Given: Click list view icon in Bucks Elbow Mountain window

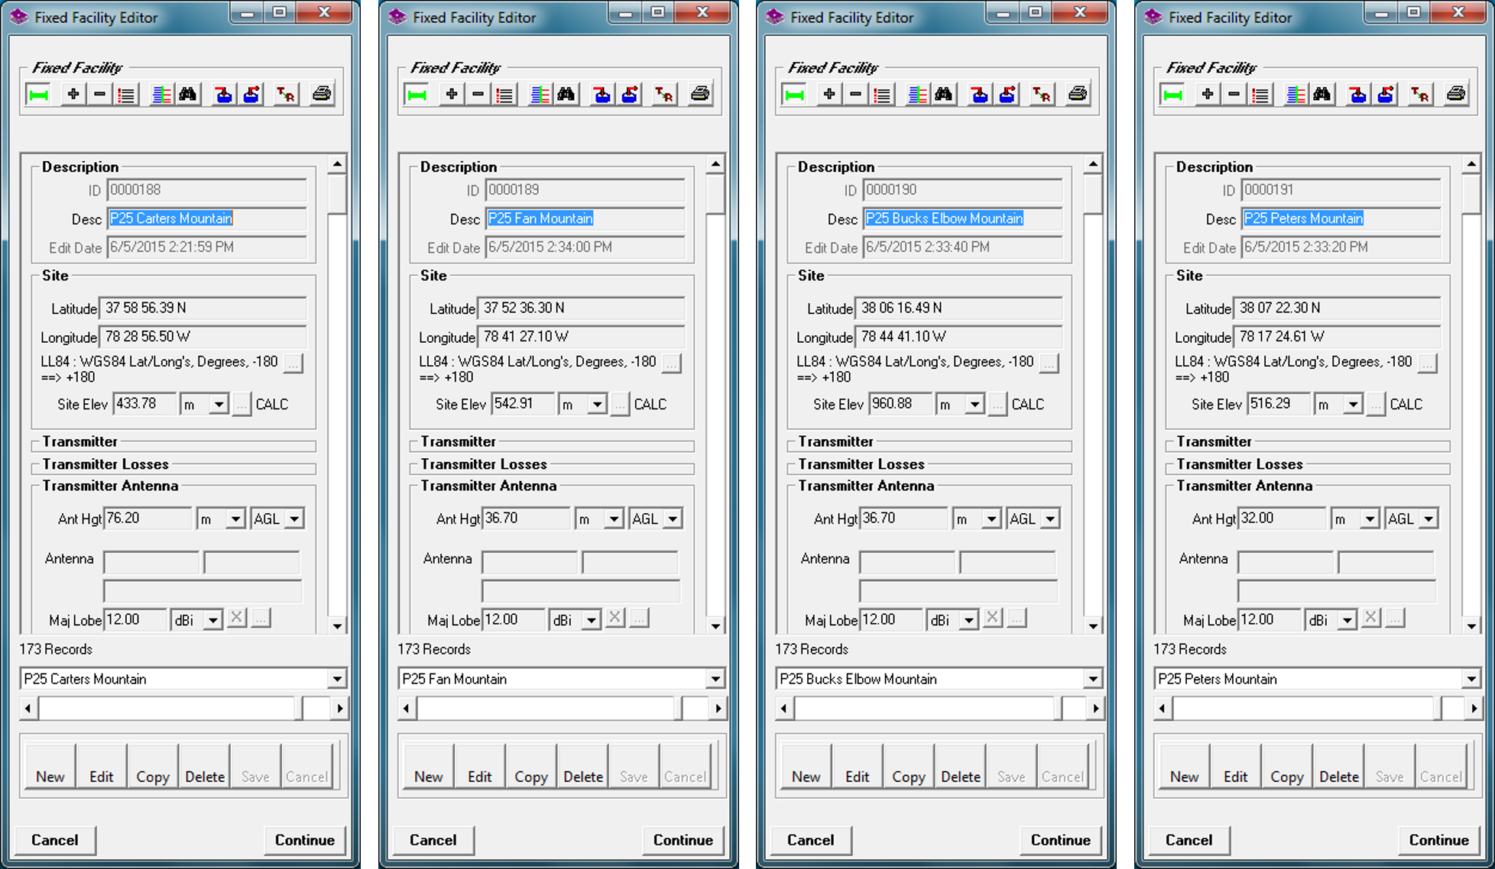Looking at the screenshot, I should click(x=882, y=95).
